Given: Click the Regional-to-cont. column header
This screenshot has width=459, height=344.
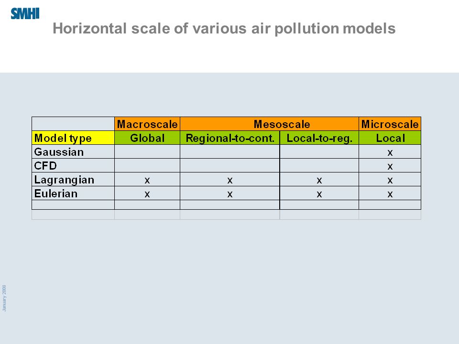Looking at the screenshot, I should point(230,138).
